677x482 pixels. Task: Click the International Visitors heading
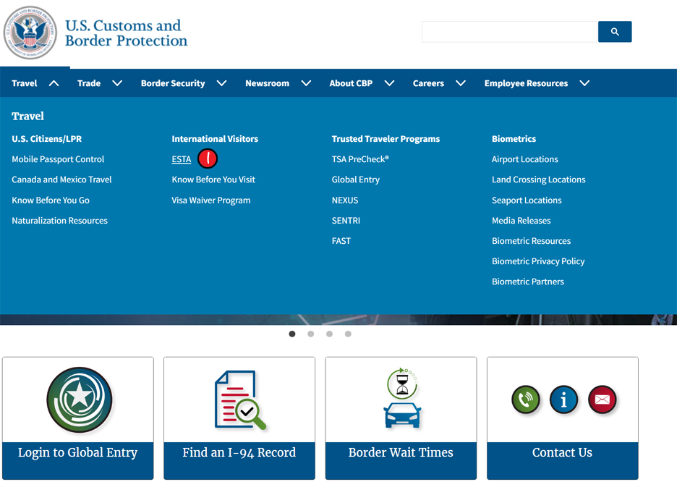215,139
